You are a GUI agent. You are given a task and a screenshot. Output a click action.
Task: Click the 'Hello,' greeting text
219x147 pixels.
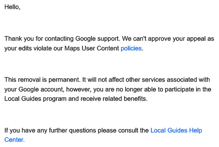point(12,7)
